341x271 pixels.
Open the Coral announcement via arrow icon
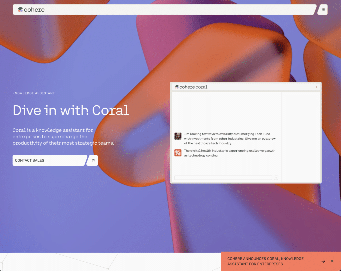[323, 261]
